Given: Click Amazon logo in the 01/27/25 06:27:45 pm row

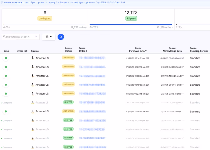Looking at the screenshot, I should coord(32,94).
